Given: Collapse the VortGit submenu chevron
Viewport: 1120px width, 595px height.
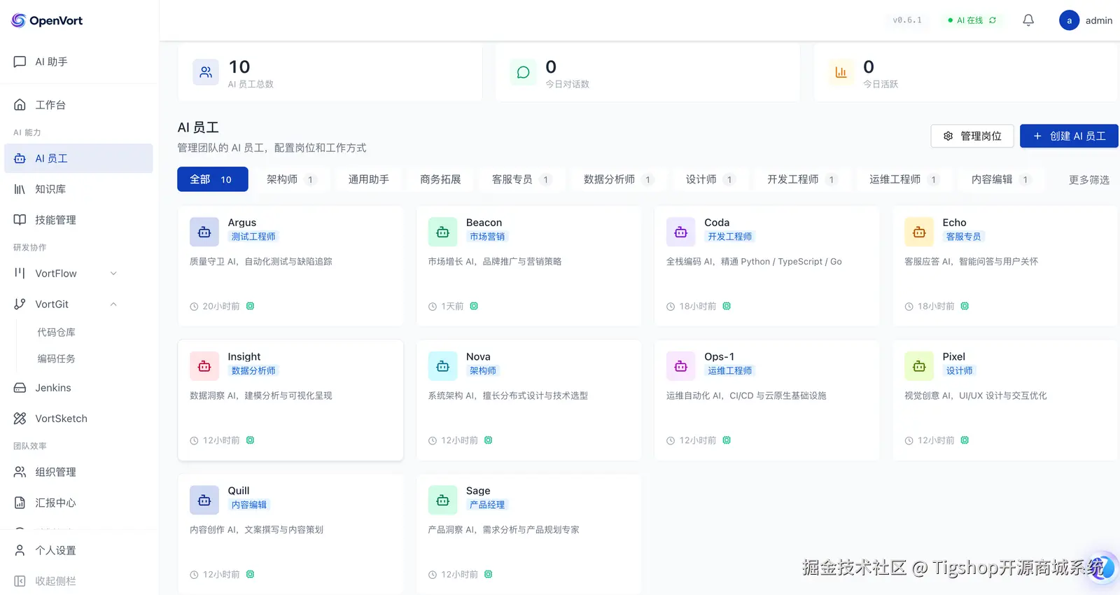Looking at the screenshot, I should 113,304.
